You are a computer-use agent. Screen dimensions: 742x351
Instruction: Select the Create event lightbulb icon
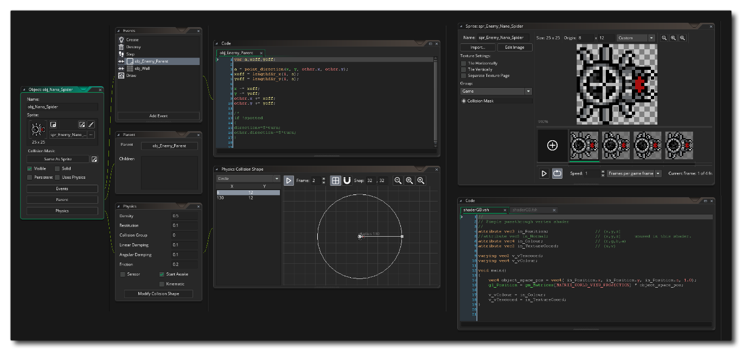click(x=121, y=40)
